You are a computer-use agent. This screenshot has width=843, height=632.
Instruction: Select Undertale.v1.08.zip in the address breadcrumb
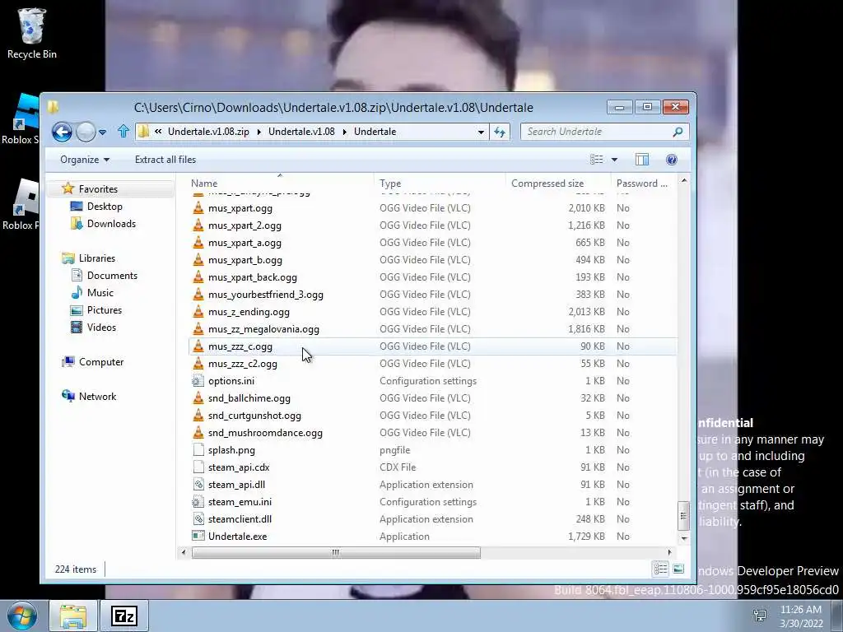(x=208, y=132)
